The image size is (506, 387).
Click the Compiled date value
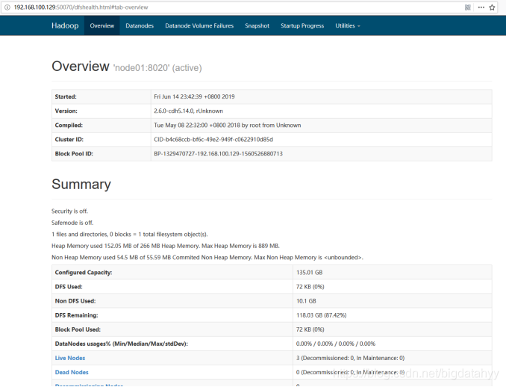click(228, 125)
